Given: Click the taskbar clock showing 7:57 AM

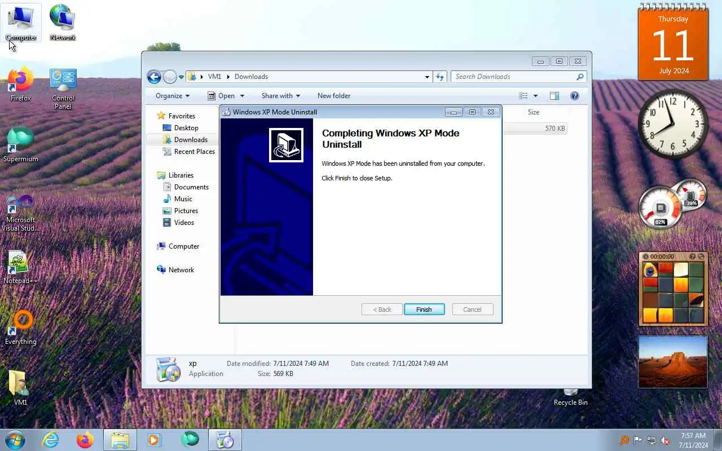Looking at the screenshot, I should point(693,440).
